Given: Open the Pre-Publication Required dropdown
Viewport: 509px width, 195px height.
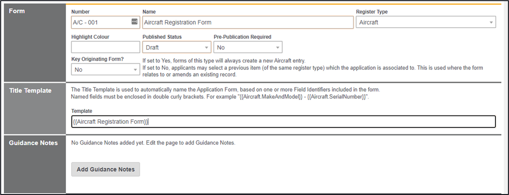Looking at the screenshot, I should (x=248, y=47).
